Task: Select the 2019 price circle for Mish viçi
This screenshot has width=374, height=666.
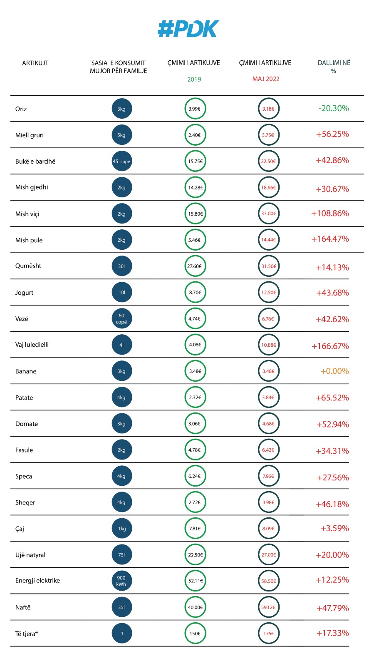Action: point(195,214)
